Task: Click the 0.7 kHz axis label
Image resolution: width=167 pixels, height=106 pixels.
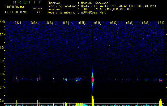Action: (2, 87)
